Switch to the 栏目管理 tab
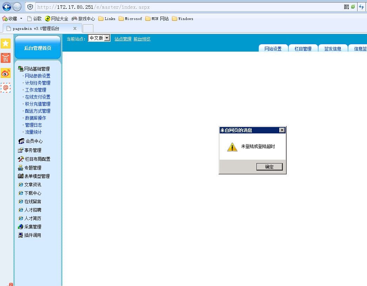This screenshot has height=286, width=367. point(303,49)
